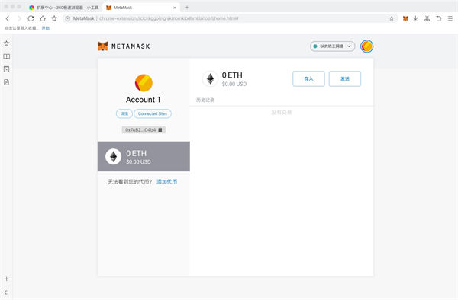Screen dimensions: 458x300
Task: Open the notes document icon in sidebar
Action: 6,82
